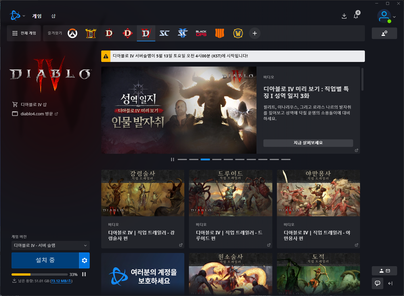Jump to the fourth carousel slide
The image size is (404, 296).
(217, 159)
